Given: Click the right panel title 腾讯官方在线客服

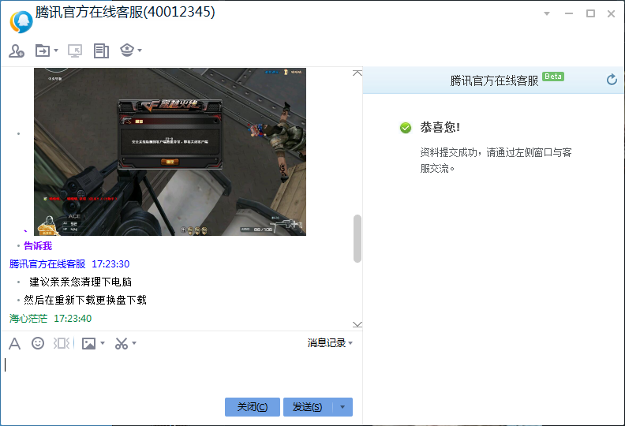Looking at the screenshot, I should 494,80.
